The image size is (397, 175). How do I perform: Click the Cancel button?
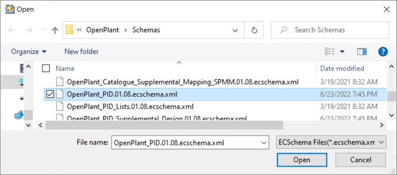coord(360,160)
